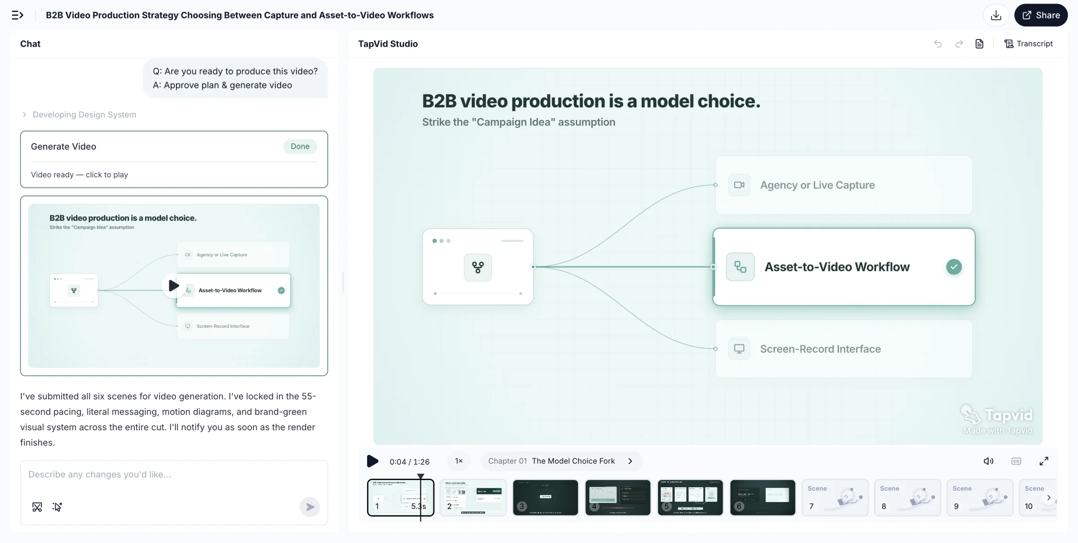
Task: Click 'Video ready — click to play' text
Action: pos(80,175)
